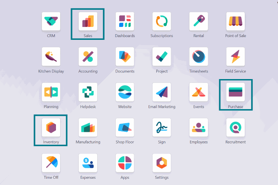This screenshot has width=278, height=185.
Task: Launch the Manufacturing app
Action: pos(88,127)
